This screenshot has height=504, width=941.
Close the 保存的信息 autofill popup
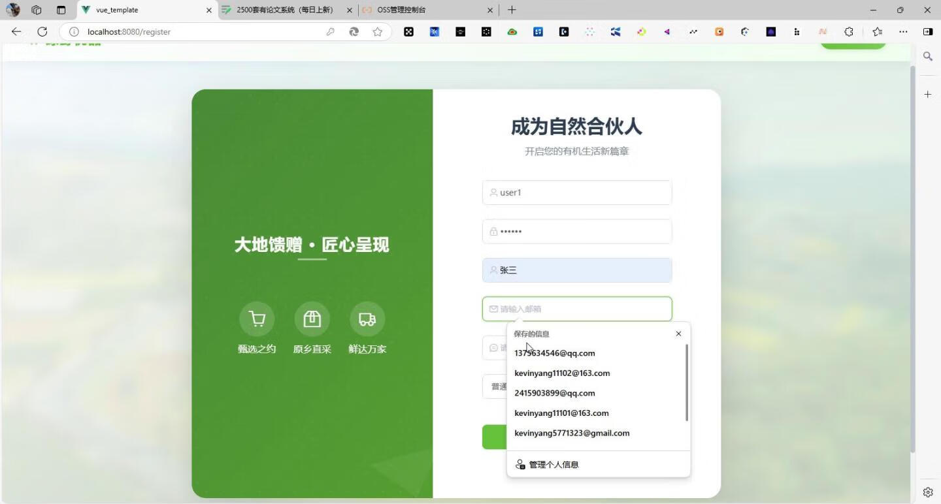click(678, 334)
